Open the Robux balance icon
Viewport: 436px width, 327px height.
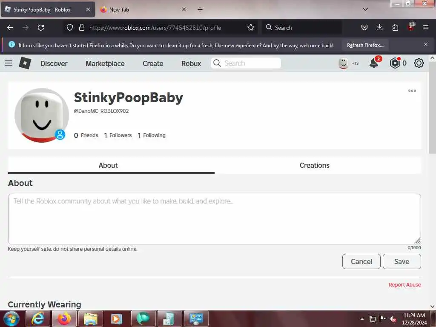[x=395, y=63]
